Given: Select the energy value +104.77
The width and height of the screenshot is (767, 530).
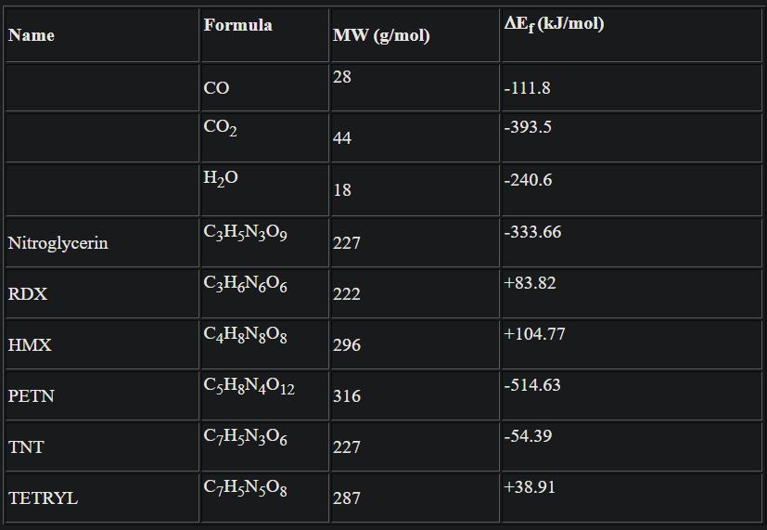Looking at the screenshot, I should pos(534,334).
